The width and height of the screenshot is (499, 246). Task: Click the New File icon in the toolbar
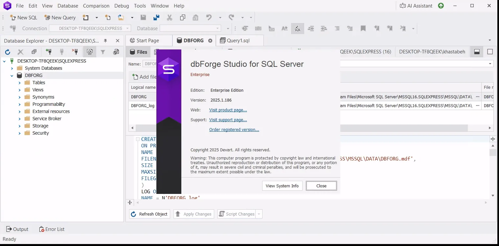pos(108,18)
